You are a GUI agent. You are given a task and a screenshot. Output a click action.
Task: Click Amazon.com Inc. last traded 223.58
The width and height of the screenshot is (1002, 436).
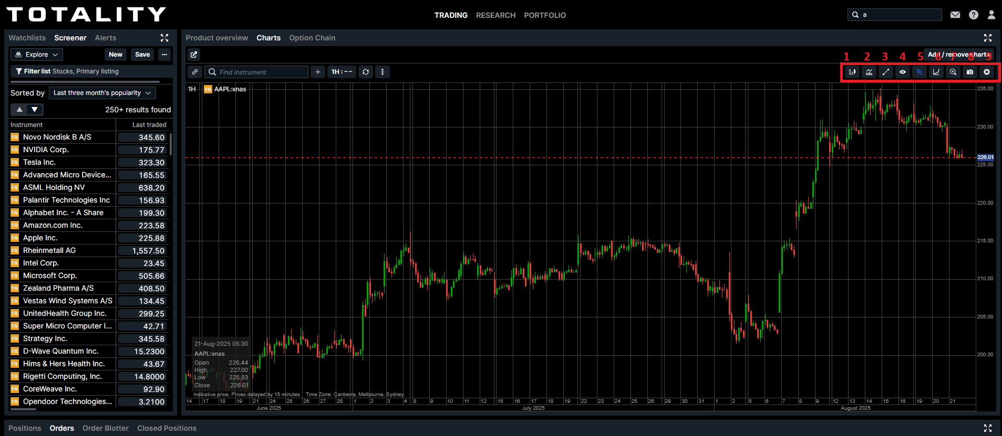pos(142,226)
